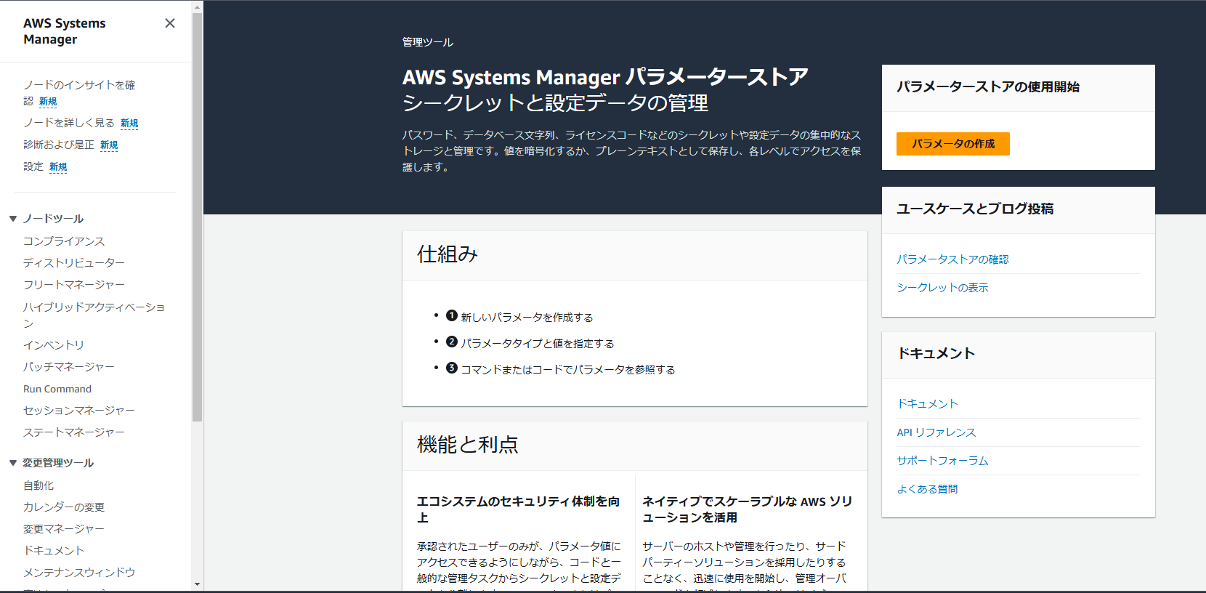Screen dimensions: 1206x593
Task: Collapse the ノードツール section arrow
Action: pyautogui.click(x=13, y=219)
